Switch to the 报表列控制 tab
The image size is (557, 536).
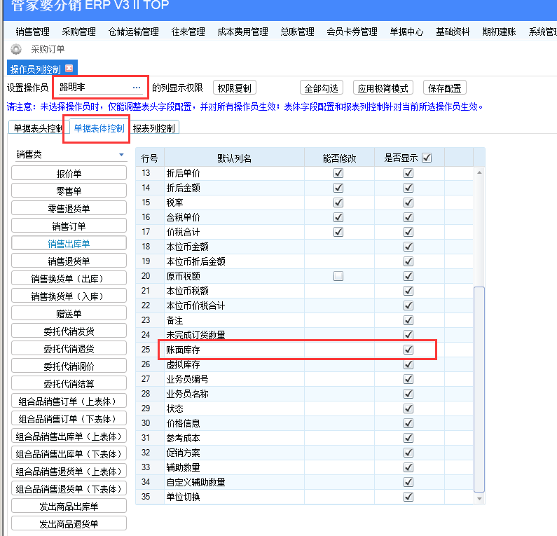click(x=154, y=128)
